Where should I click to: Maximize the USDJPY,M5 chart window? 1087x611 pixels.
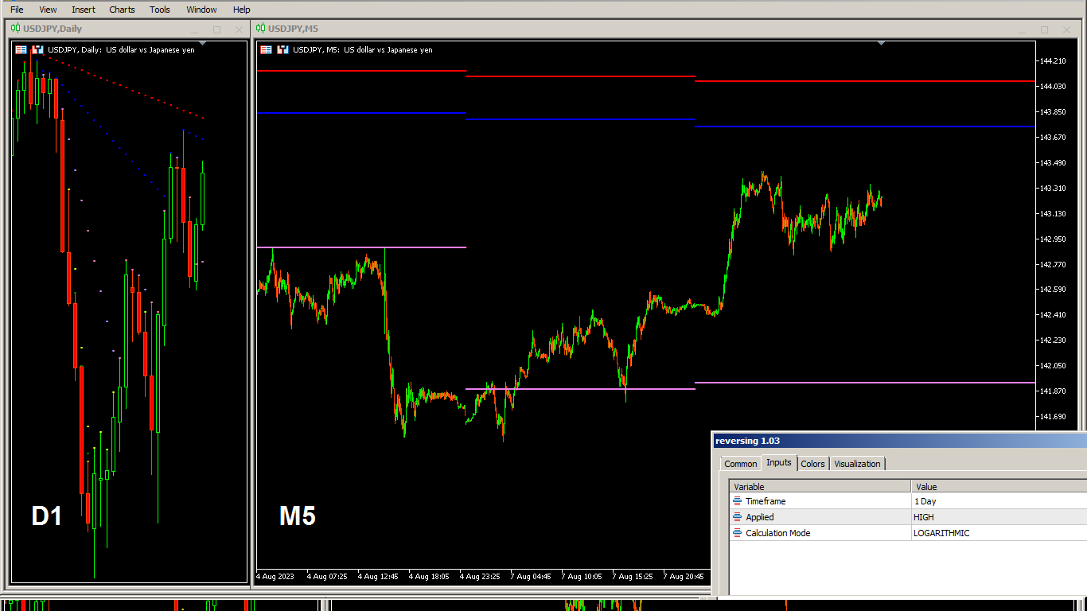(1045, 30)
